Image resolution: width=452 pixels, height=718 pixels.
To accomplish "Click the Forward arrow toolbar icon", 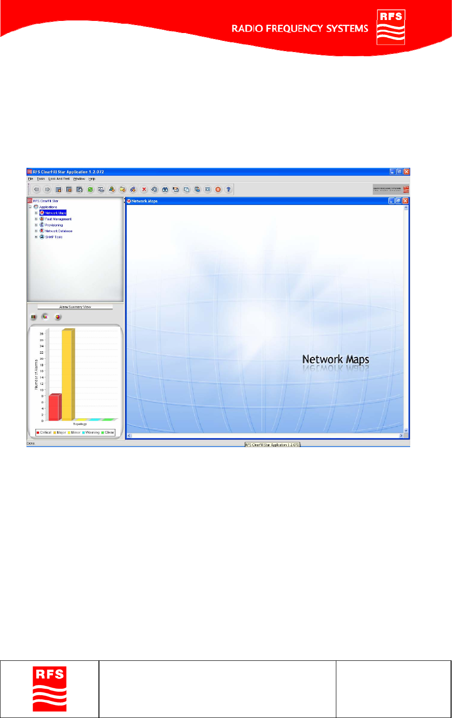I will (x=47, y=190).
